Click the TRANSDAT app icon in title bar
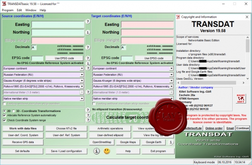 (x=4, y=4)
